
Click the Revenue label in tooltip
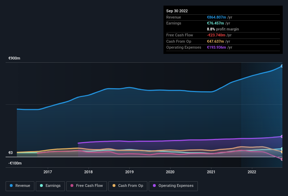click(174, 17)
